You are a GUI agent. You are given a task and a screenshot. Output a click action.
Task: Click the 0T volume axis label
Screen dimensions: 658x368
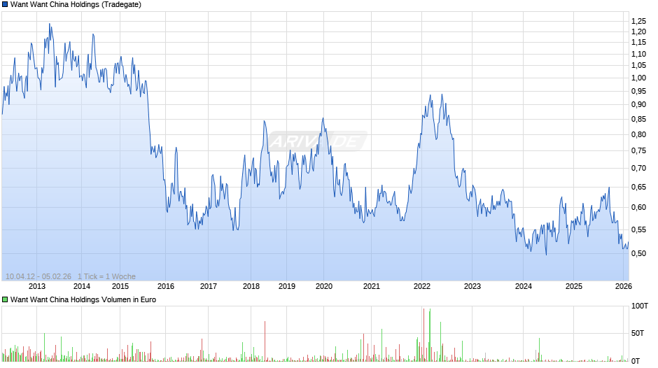[636, 360]
